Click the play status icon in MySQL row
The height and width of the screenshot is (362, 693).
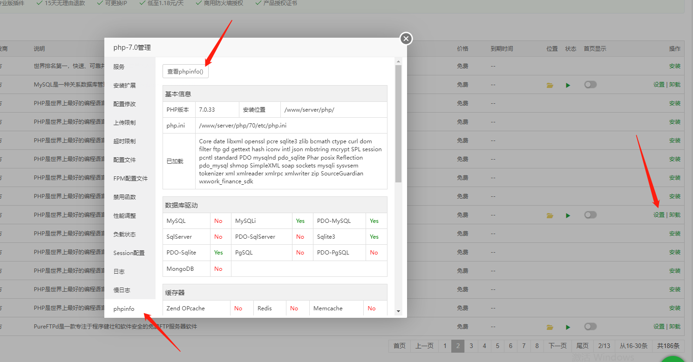point(568,85)
